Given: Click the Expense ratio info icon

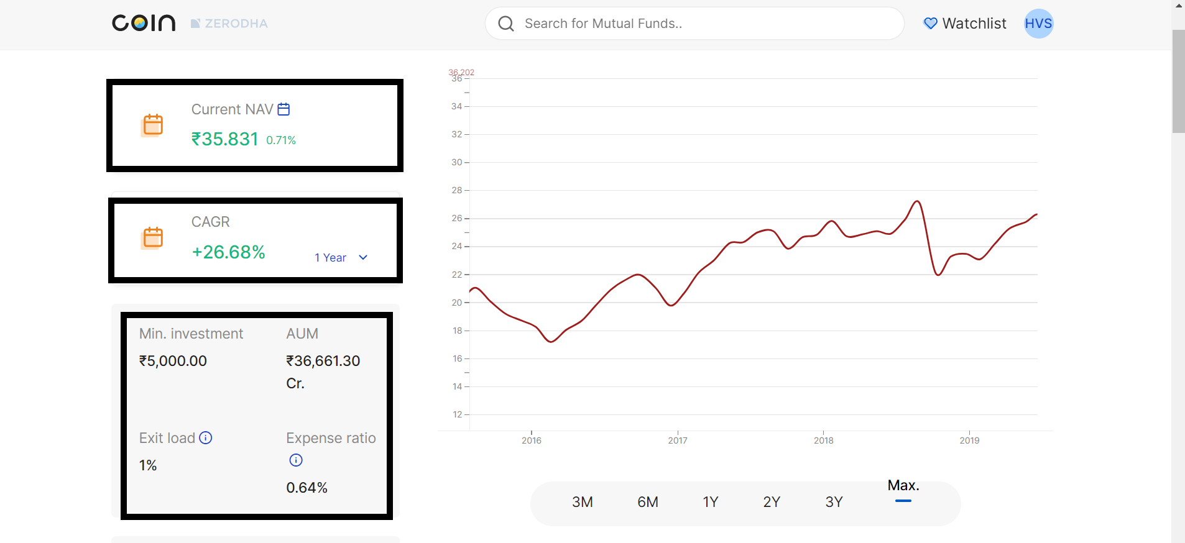Looking at the screenshot, I should tap(296, 460).
